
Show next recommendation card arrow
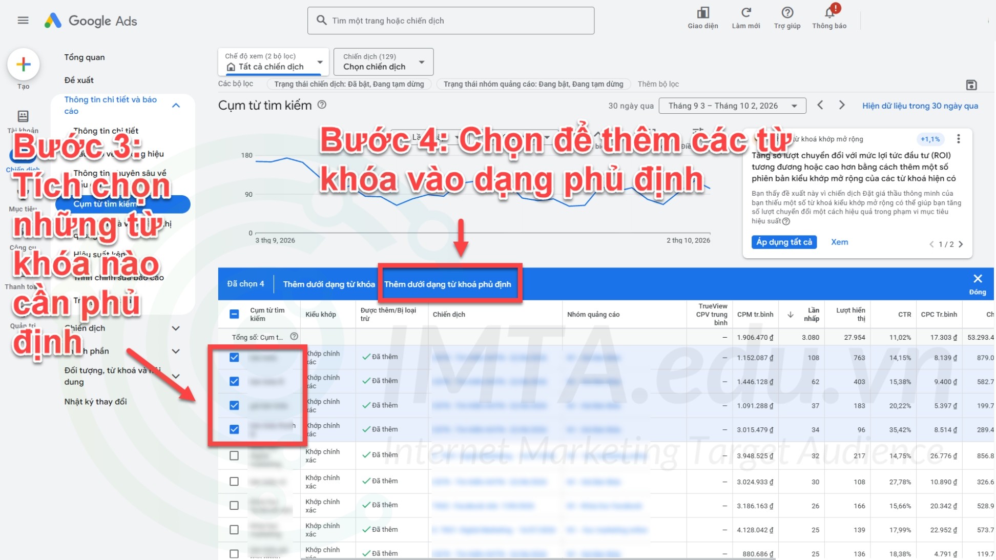pos(961,244)
